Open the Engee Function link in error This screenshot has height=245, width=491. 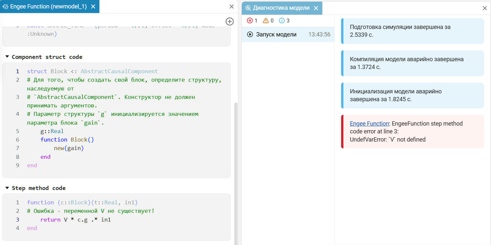[369, 124]
